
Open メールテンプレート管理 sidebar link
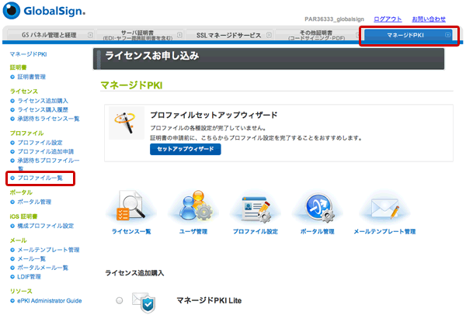point(48,250)
